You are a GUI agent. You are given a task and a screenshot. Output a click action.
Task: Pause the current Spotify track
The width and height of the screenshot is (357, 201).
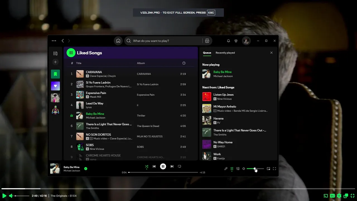(x=163, y=166)
